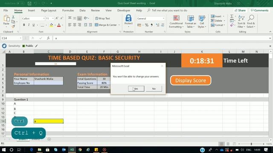Screen dimensions: 273x153
Task: Click Decrease Indent icon
Action: [85, 25]
